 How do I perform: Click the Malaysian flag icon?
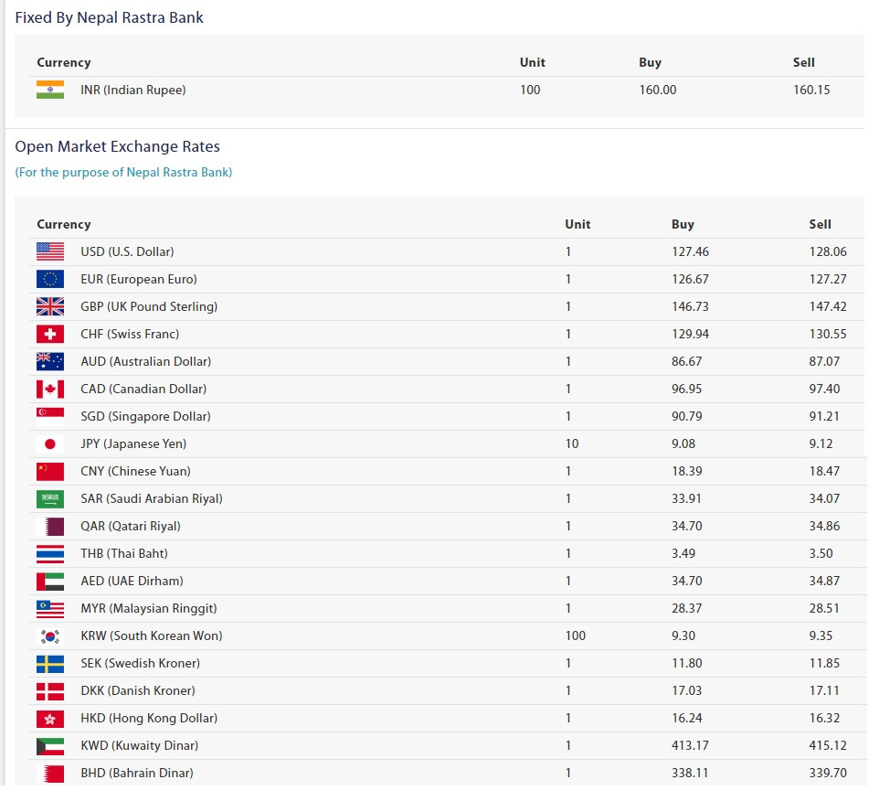(50, 608)
